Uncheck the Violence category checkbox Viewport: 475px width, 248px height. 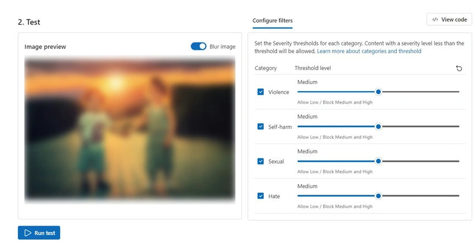[260, 92]
